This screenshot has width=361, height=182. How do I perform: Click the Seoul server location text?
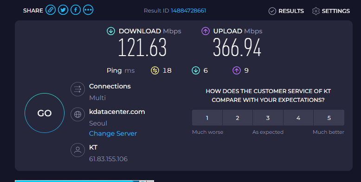pyautogui.click(x=98, y=123)
